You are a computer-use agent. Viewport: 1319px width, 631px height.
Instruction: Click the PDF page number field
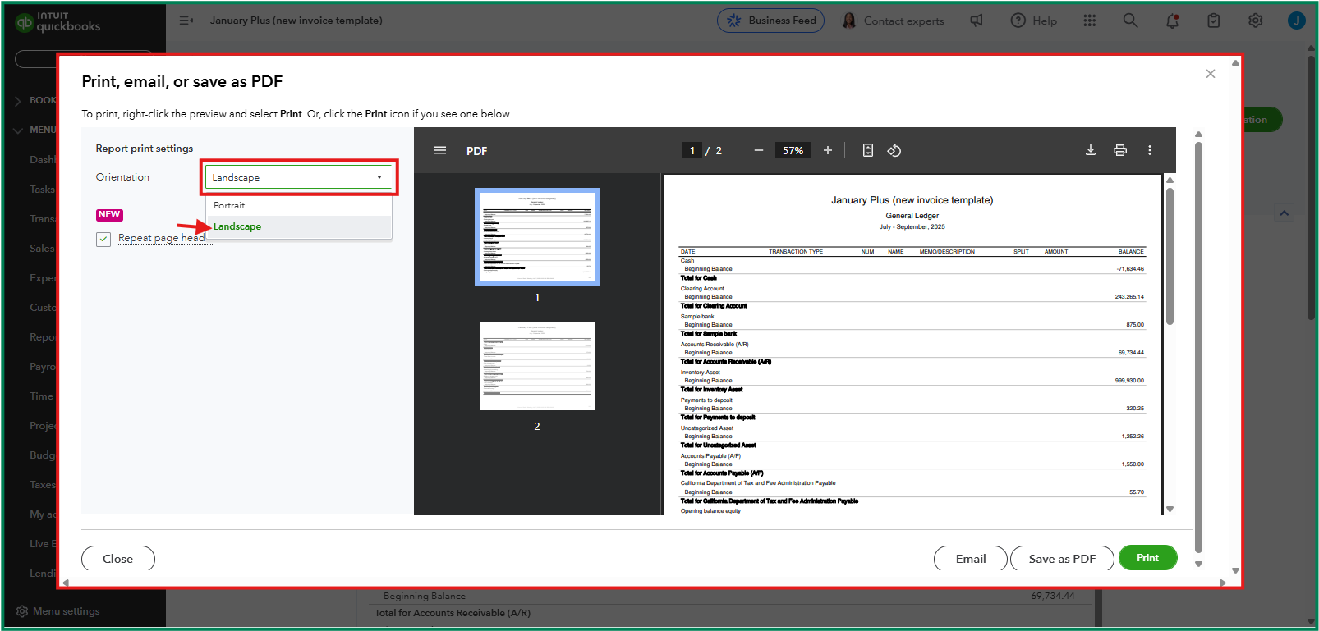click(692, 150)
